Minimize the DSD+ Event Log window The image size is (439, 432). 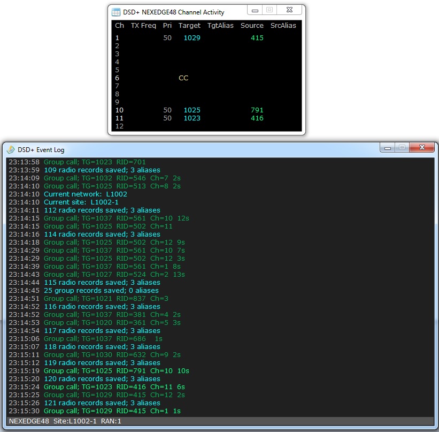tap(388, 147)
